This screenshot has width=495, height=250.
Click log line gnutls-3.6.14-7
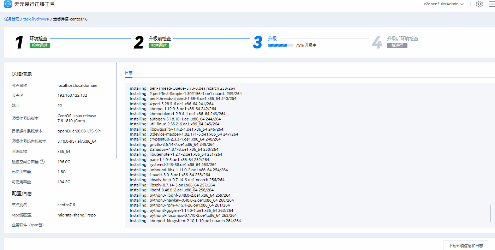[172, 144]
